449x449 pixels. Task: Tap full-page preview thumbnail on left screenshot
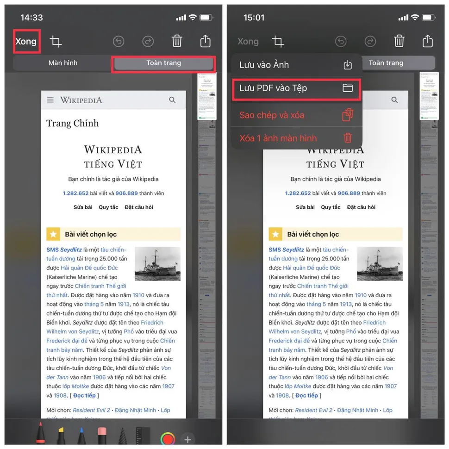pos(207,96)
